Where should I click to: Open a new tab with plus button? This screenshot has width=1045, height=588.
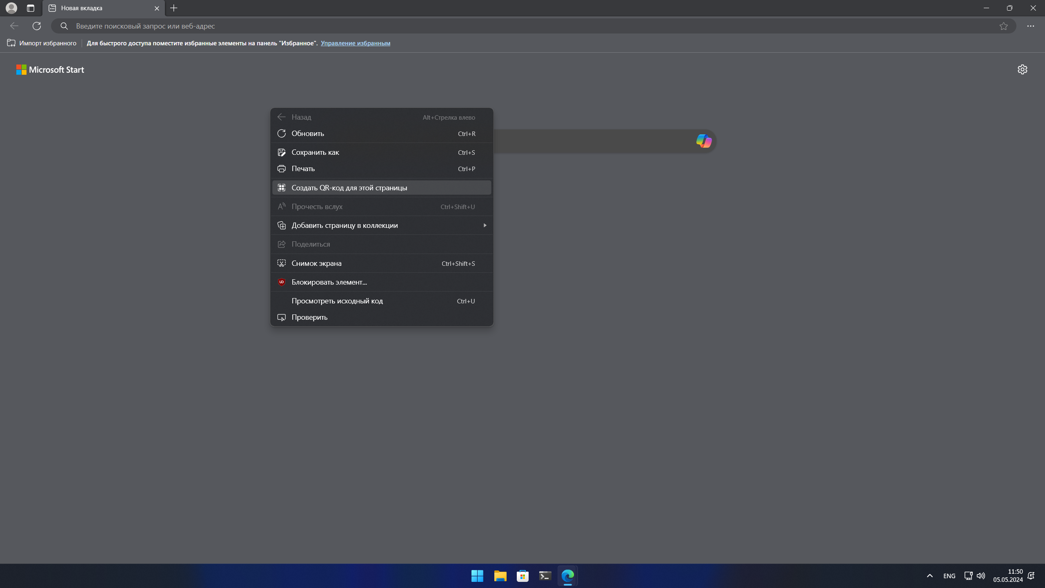pos(174,8)
